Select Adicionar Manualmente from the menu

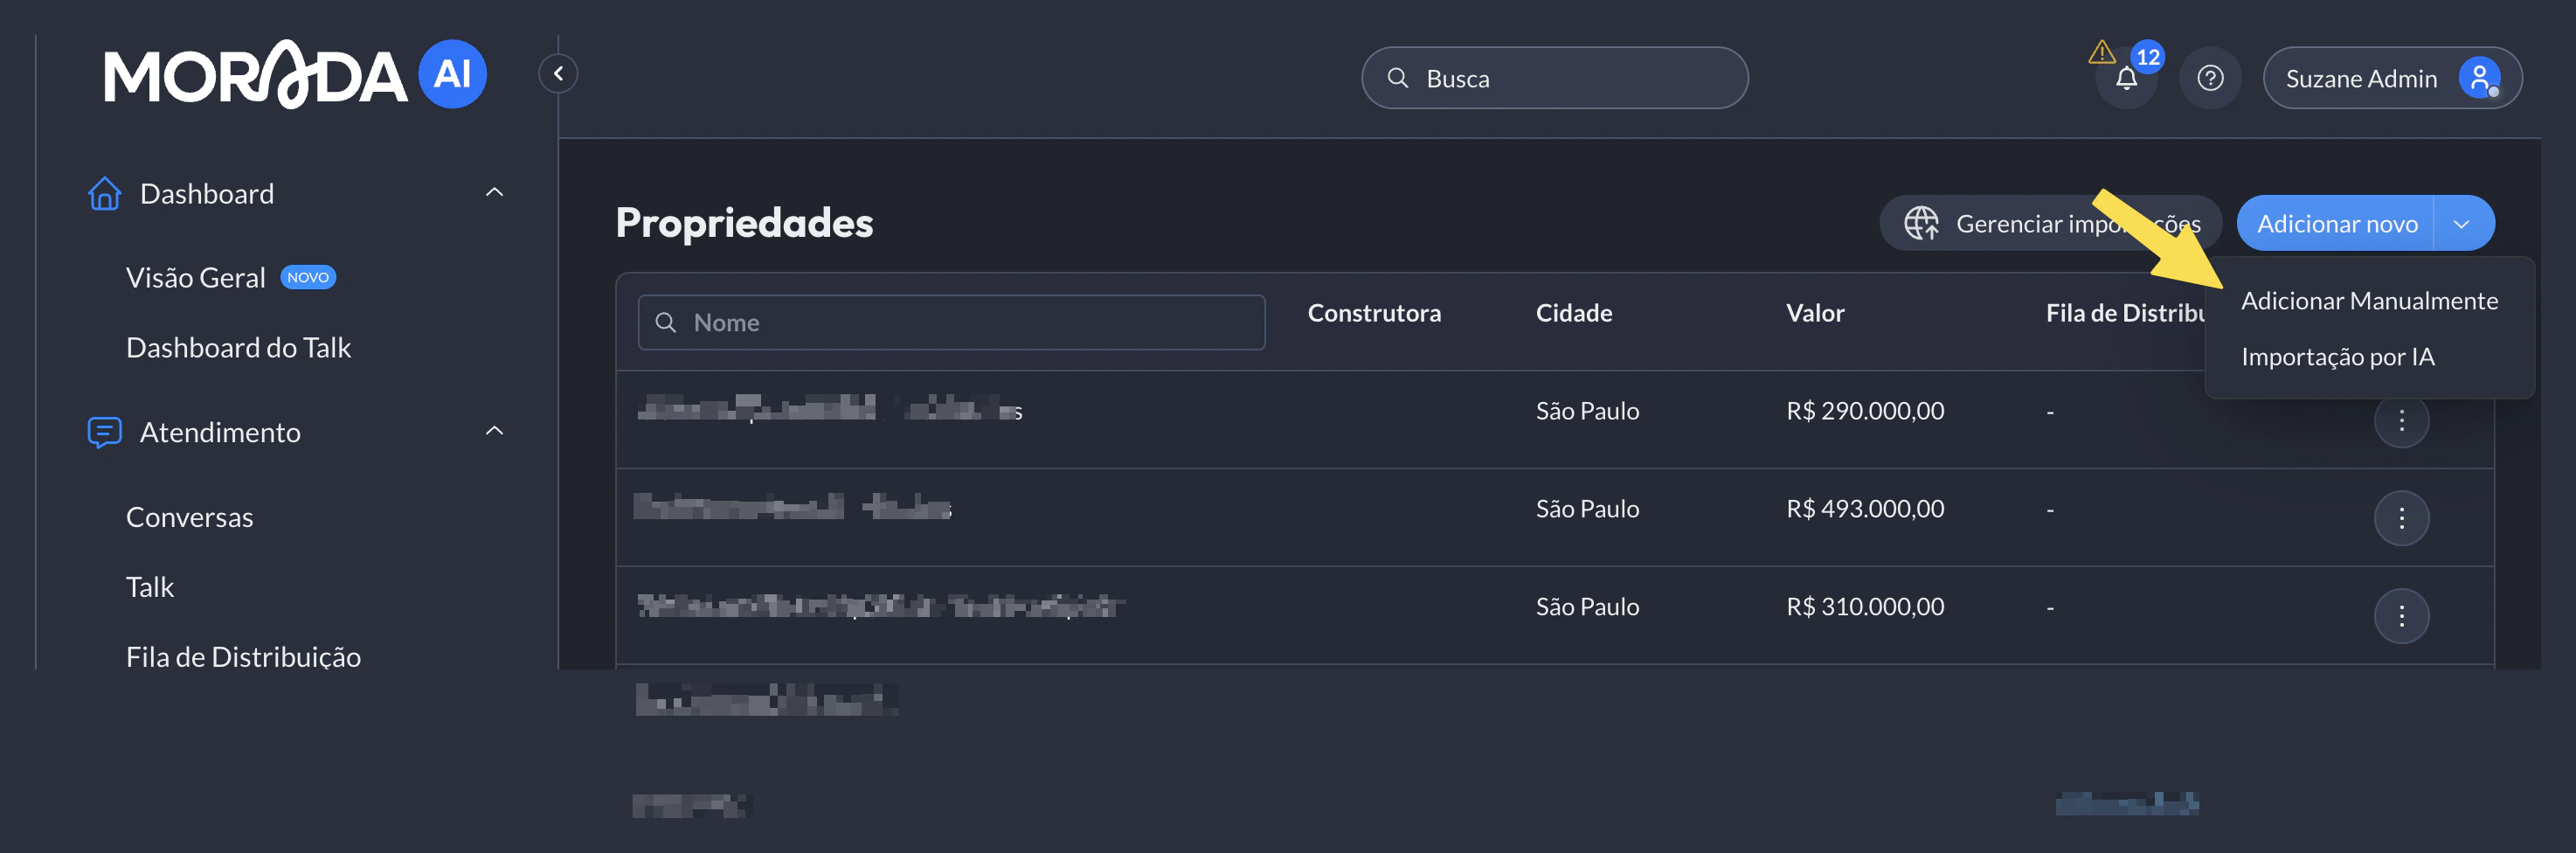click(x=2369, y=299)
